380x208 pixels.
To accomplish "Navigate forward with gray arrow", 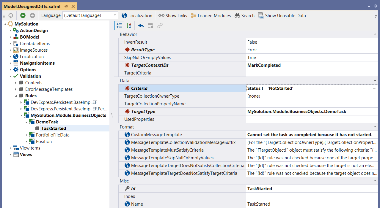I will [x=32, y=15].
